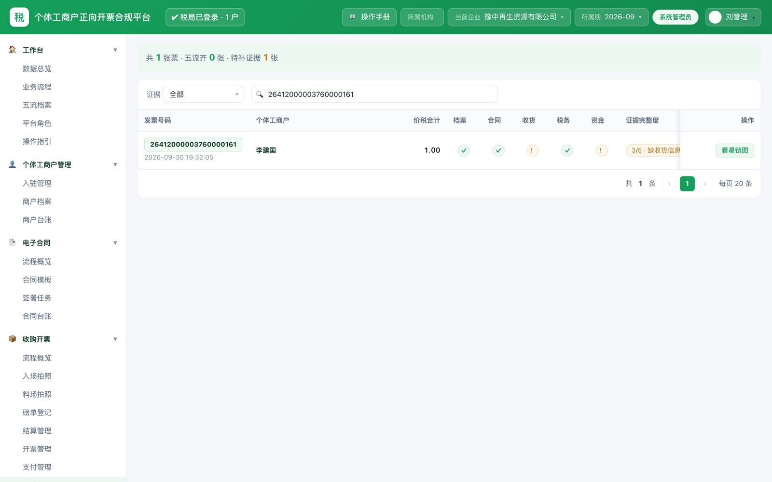
Task: Collapse the 收购开票 section arrow
Action: [115, 339]
